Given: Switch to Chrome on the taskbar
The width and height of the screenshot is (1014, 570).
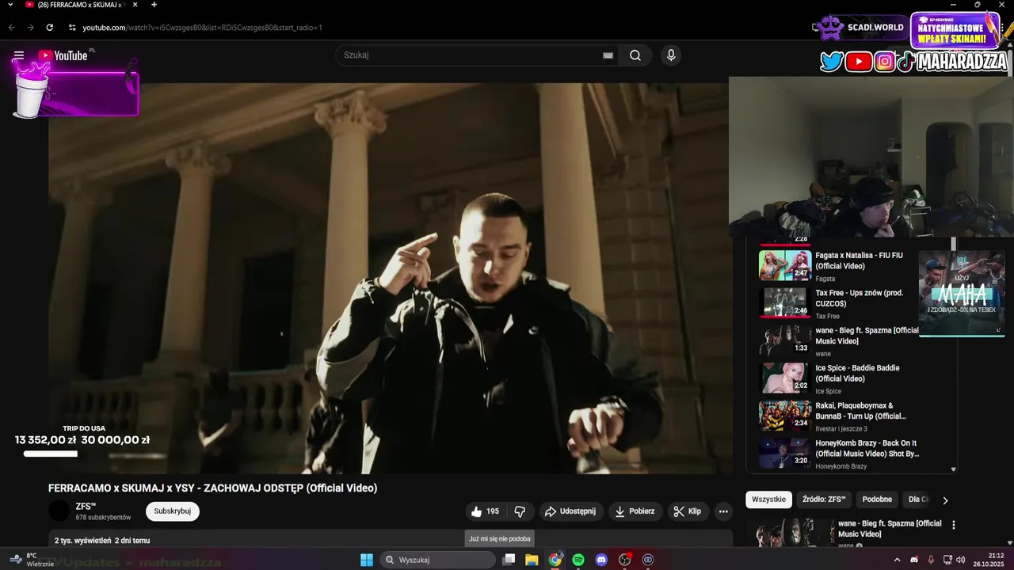Looking at the screenshot, I should point(555,560).
